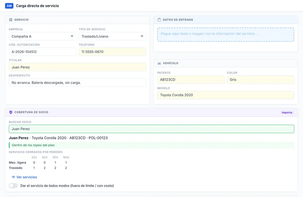The width and height of the screenshot is (303, 197).
Task: Toggle Dar el servicio de todos modos
Action: [13, 186]
